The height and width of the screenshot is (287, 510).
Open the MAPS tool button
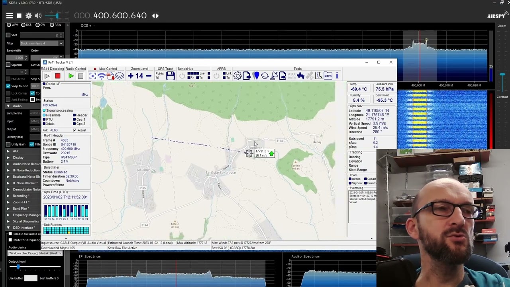point(328,76)
